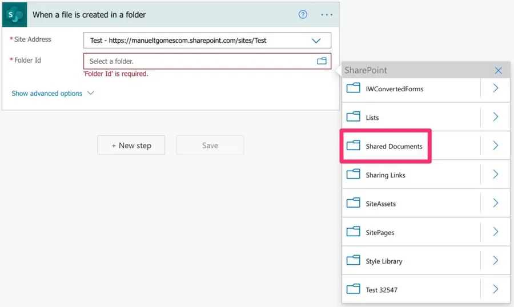Choose the Lists folder entry
The width and height of the screenshot is (514, 307).
(372, 118)
